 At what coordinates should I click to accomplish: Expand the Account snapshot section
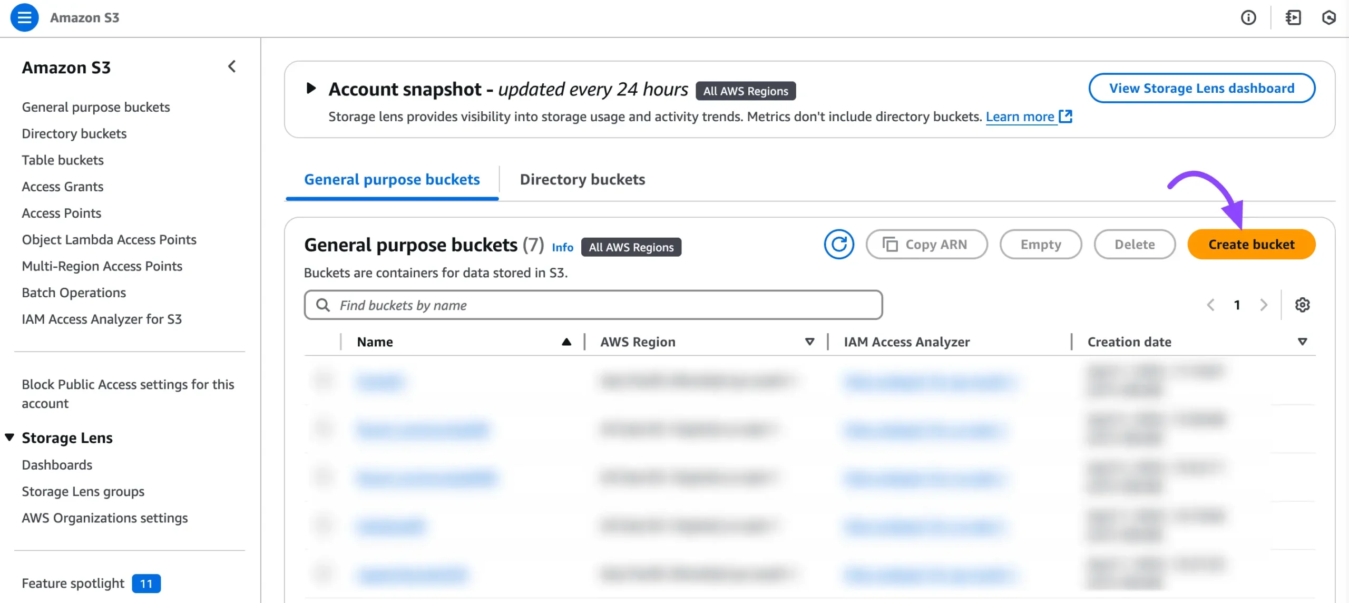tap(311, 89)
